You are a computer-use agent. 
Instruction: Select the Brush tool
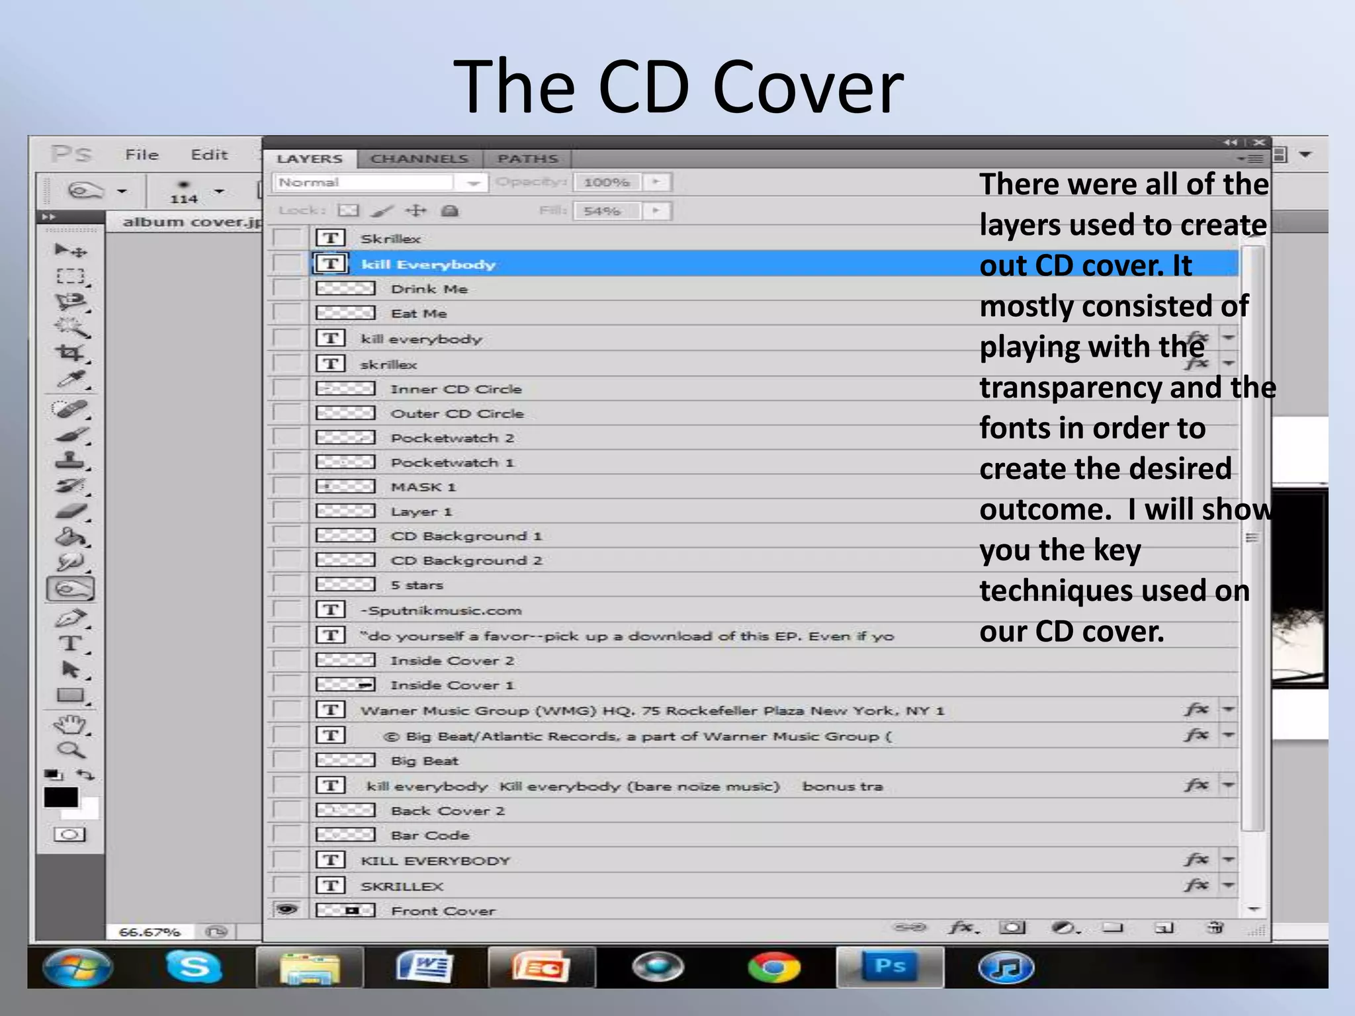[70, 435]
